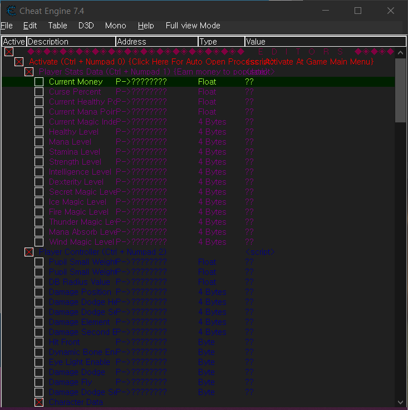408x410 pixels.
Task: Check the Damage Fly box
Action: point(39,382)
